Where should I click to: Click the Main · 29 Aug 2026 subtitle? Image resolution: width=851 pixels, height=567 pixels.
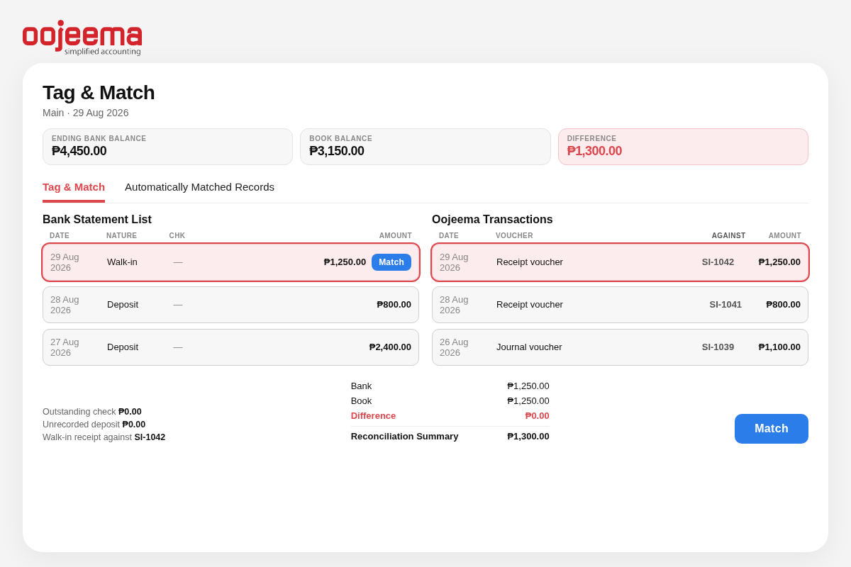pos(86,113)
